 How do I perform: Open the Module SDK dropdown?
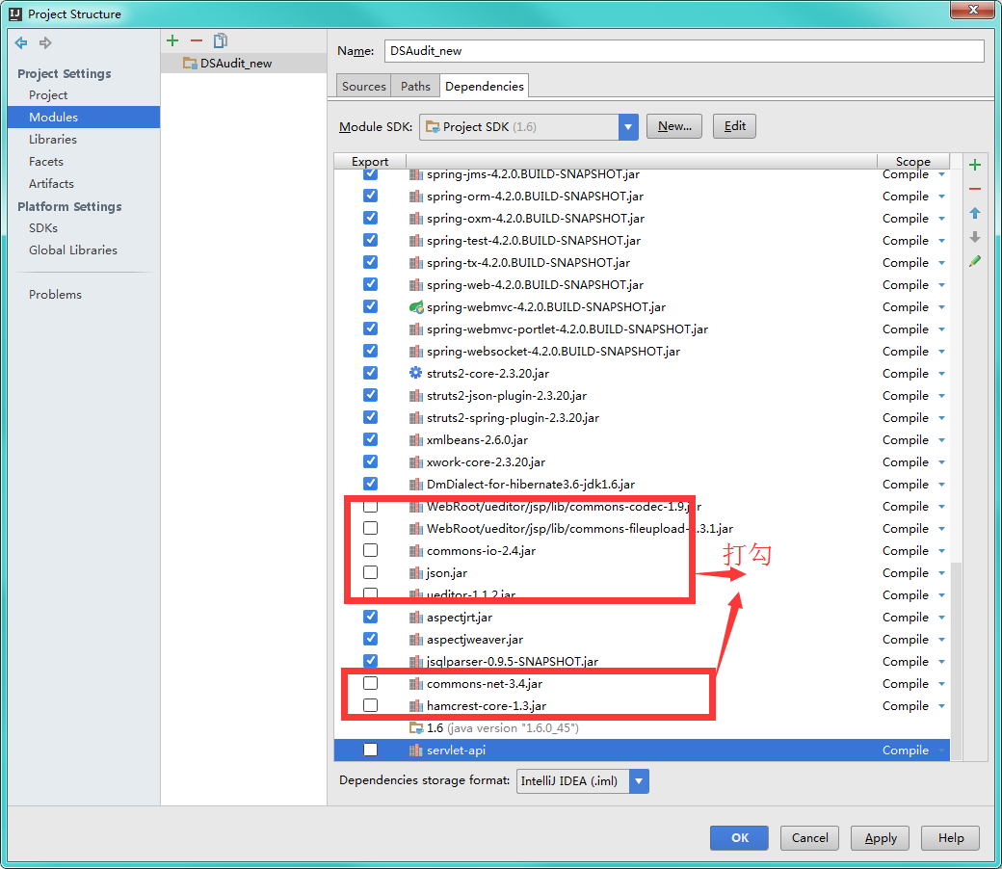tap(627, 126)
